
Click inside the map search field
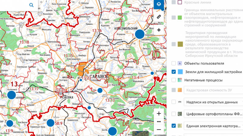(14, 5)
